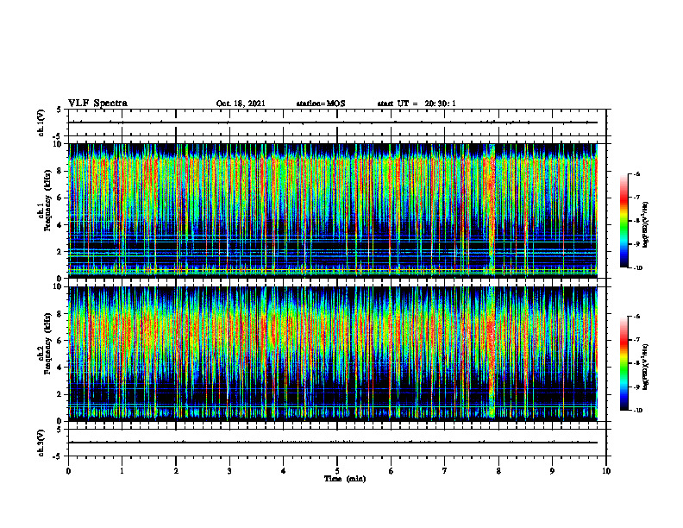Click time axis tick label "8"
Viewport: 683px width, 528px height.
(x=498, y=471)
